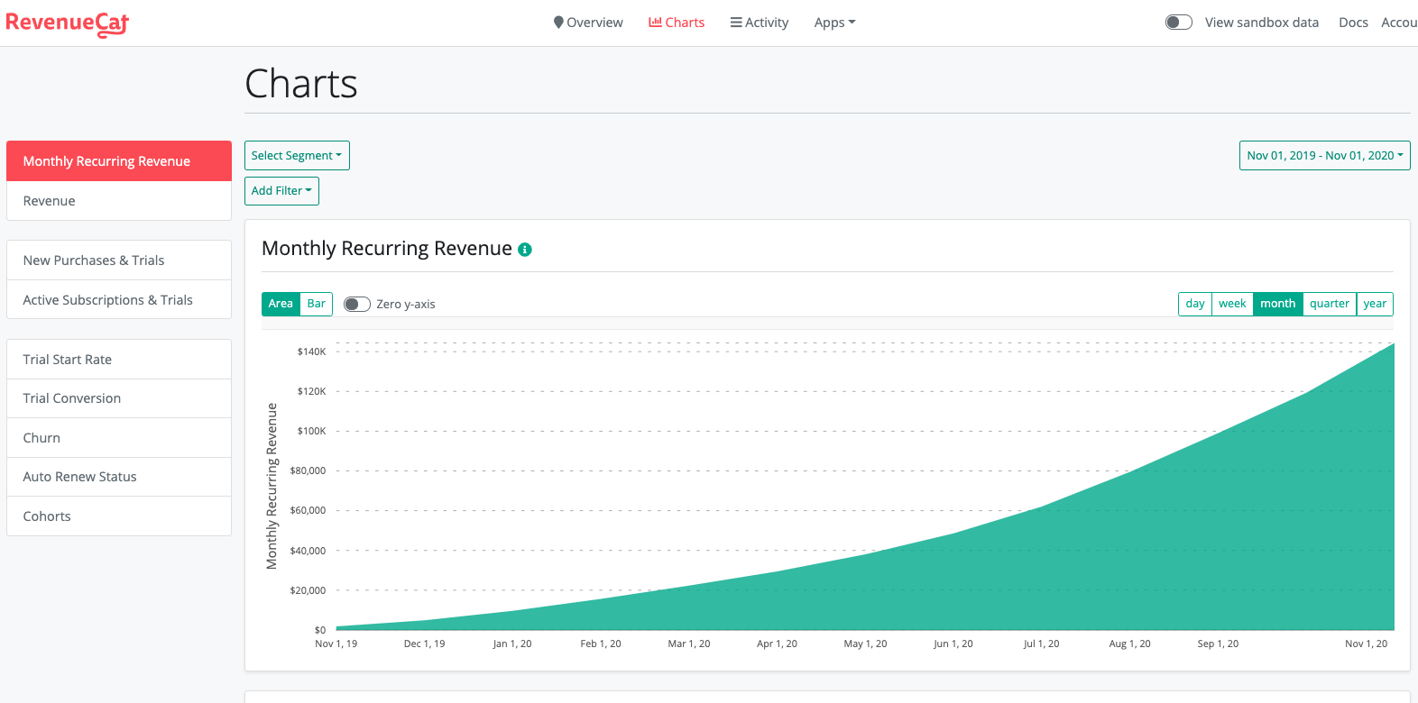
Task: Switch resolution to year
Action: (1375, 304)
